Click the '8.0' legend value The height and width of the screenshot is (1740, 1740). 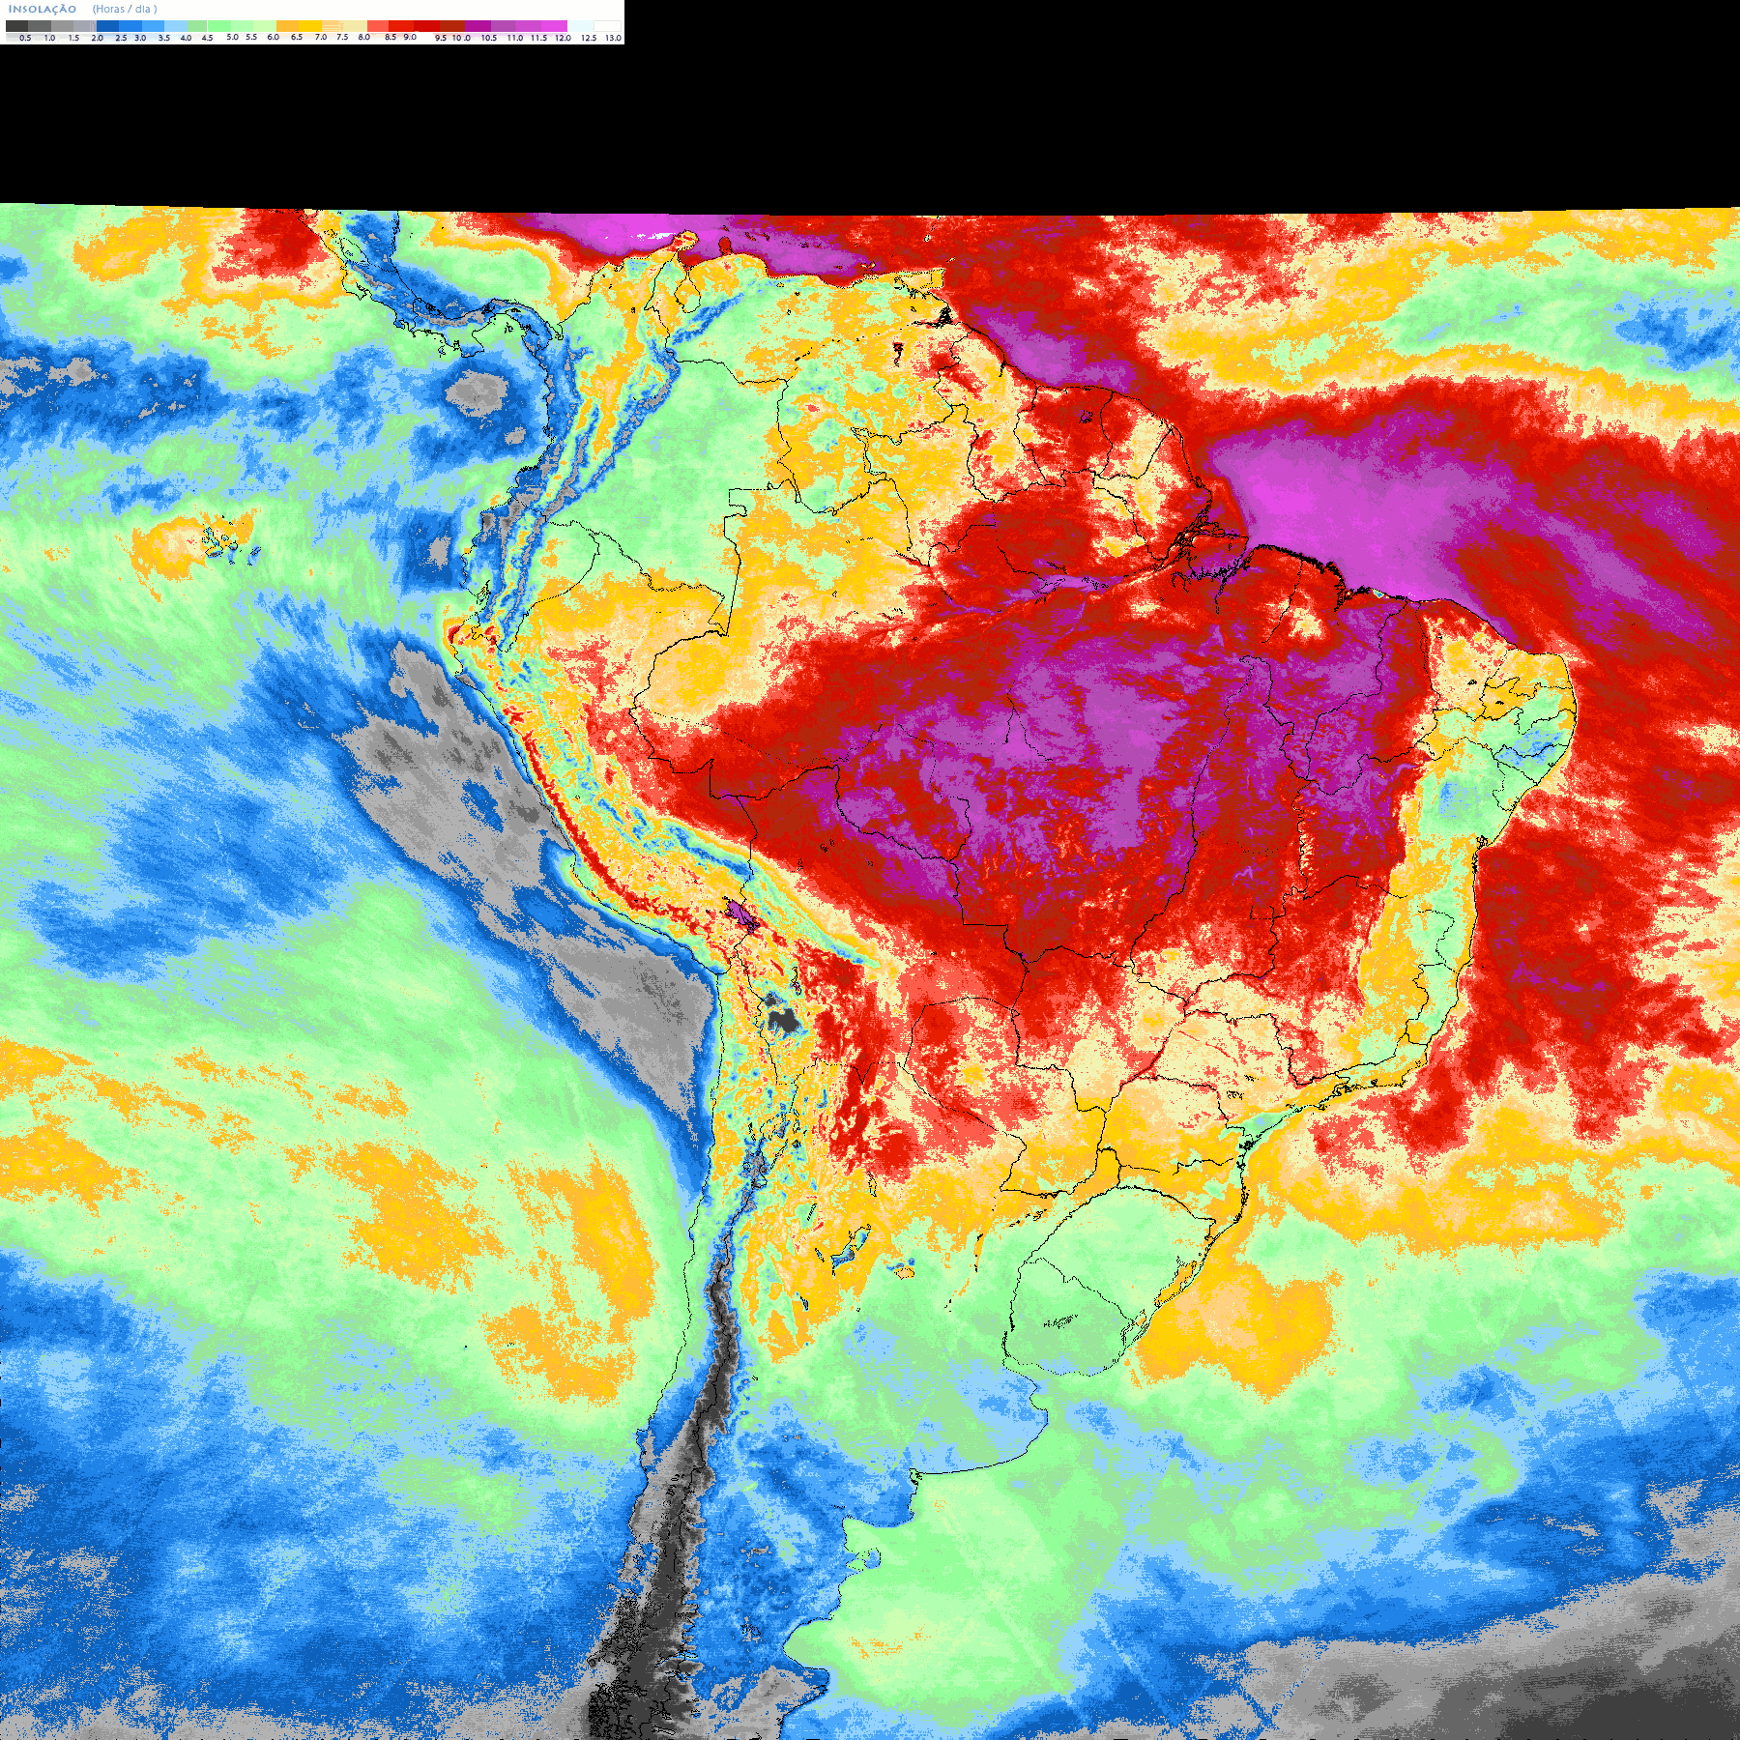coord(364,37)
